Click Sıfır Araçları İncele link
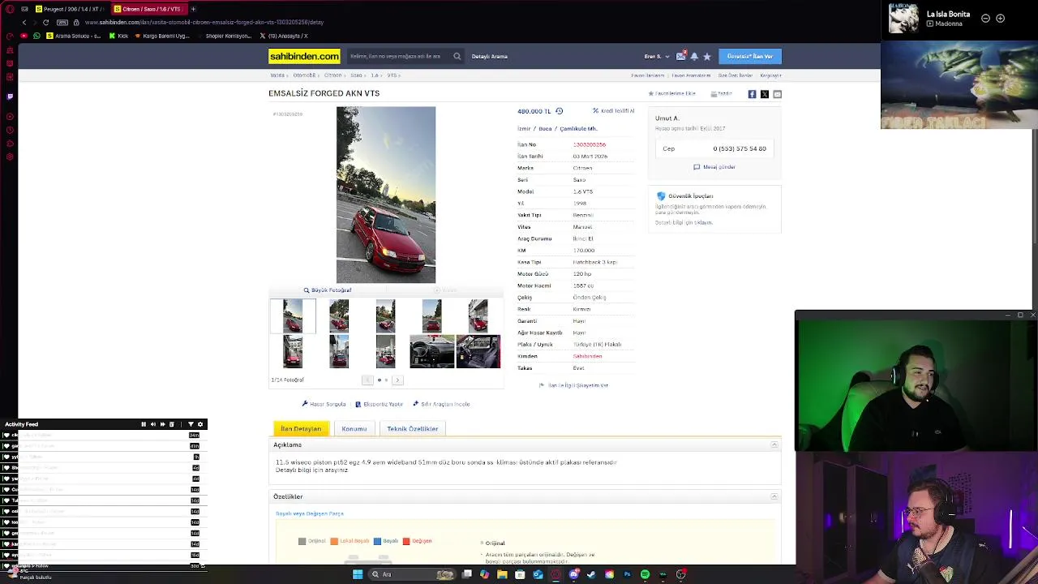Viewport: 1038px width, 584px height. click(441, 404)
